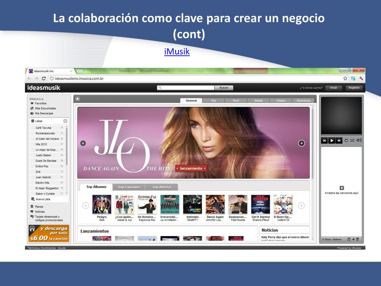Viewport: 381px width, 286px height.
Task: Open the Dance Again album cover
Action: tap(215, 204)
